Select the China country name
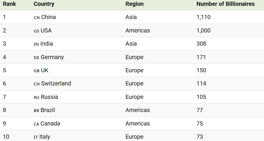Viewport: 264px width, 141px height. pos(48,17)
